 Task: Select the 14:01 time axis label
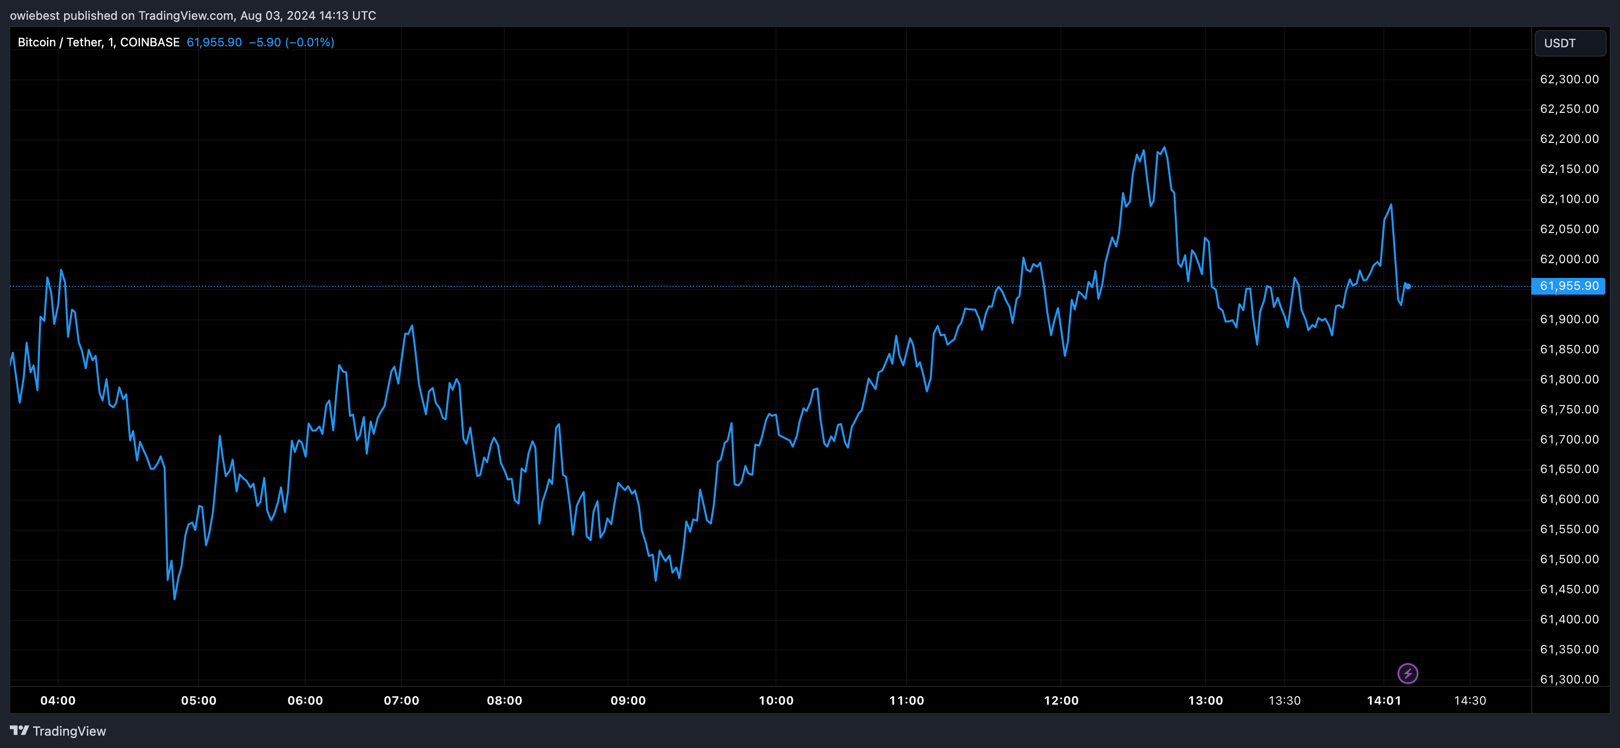(1383, 700)
